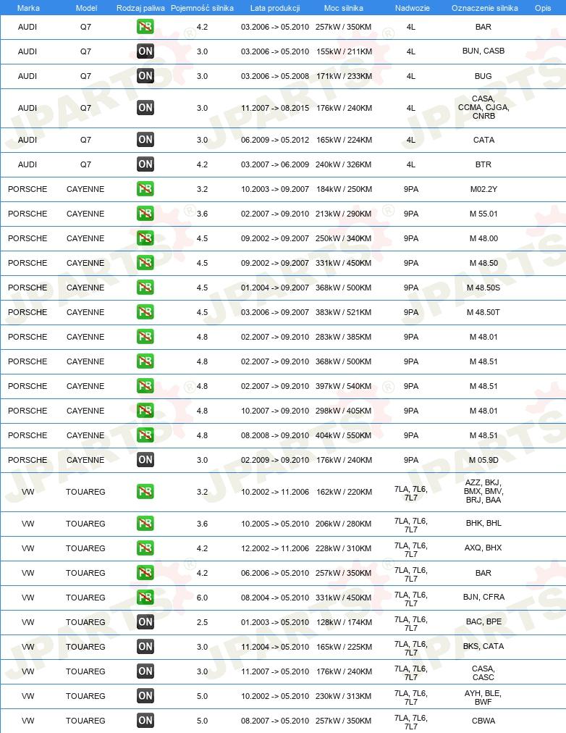Click diesel ON icon in Touareg CASA, CASC row
The width and height of the screenshot is (566, 733).
click(x=145, y=671)
